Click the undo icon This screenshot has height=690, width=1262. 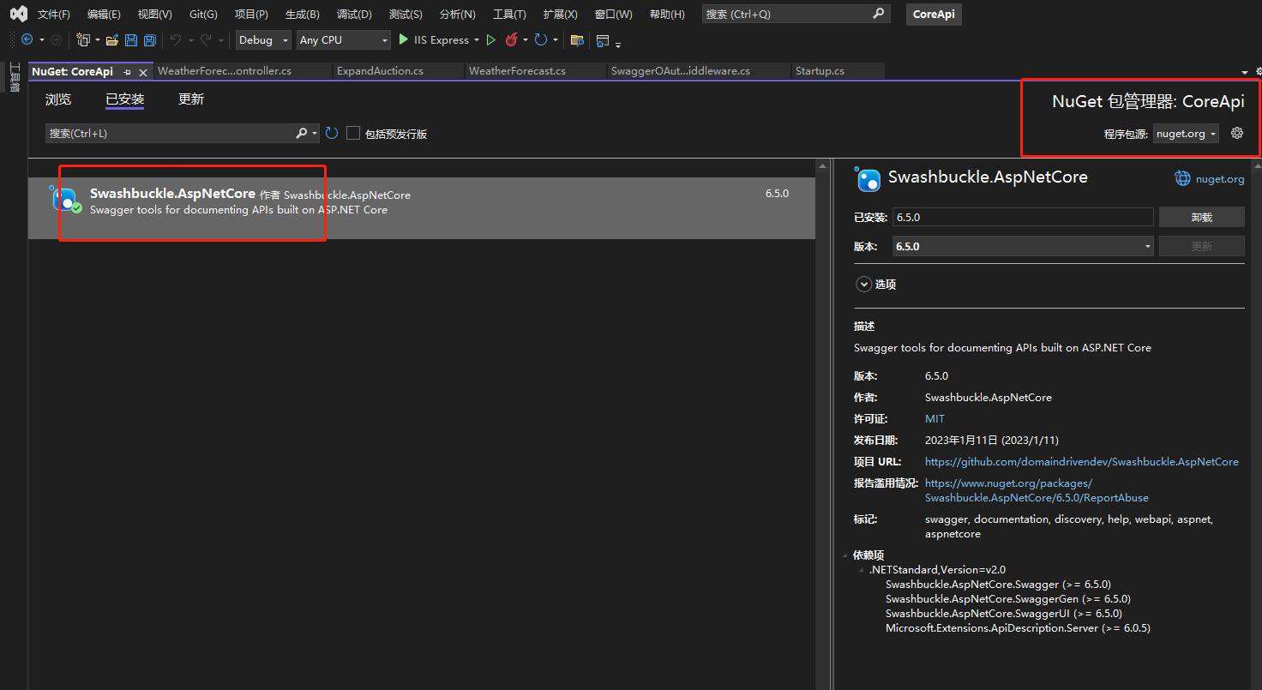pos(175,39)
